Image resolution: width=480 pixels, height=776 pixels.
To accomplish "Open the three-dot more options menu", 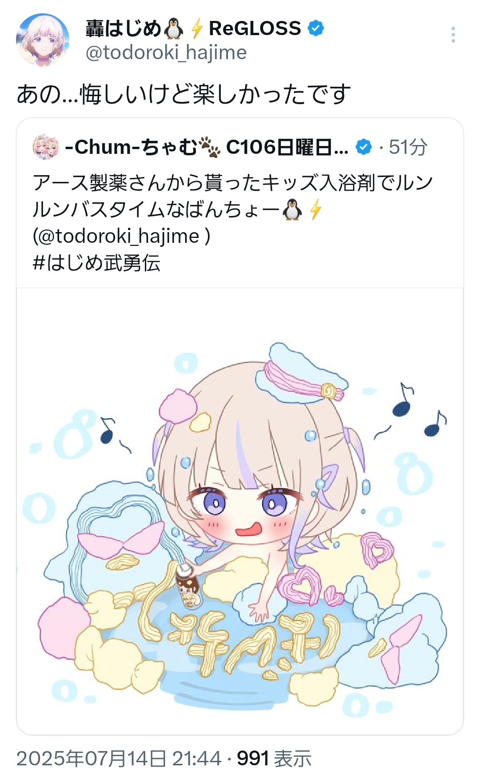I will pos(453,35).
